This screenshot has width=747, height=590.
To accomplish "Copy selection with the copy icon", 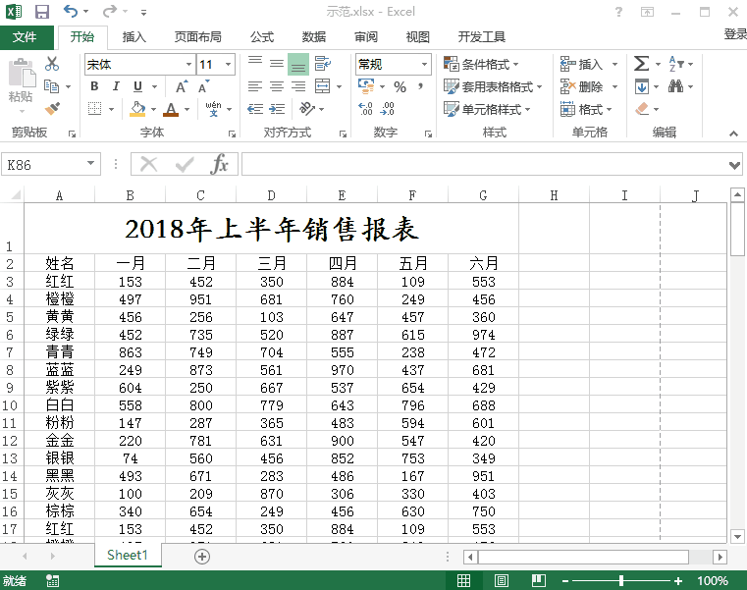I will pos(51,86).
